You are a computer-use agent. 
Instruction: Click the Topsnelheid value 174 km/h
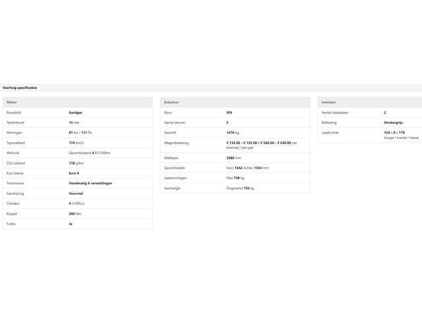pos(76,143)
